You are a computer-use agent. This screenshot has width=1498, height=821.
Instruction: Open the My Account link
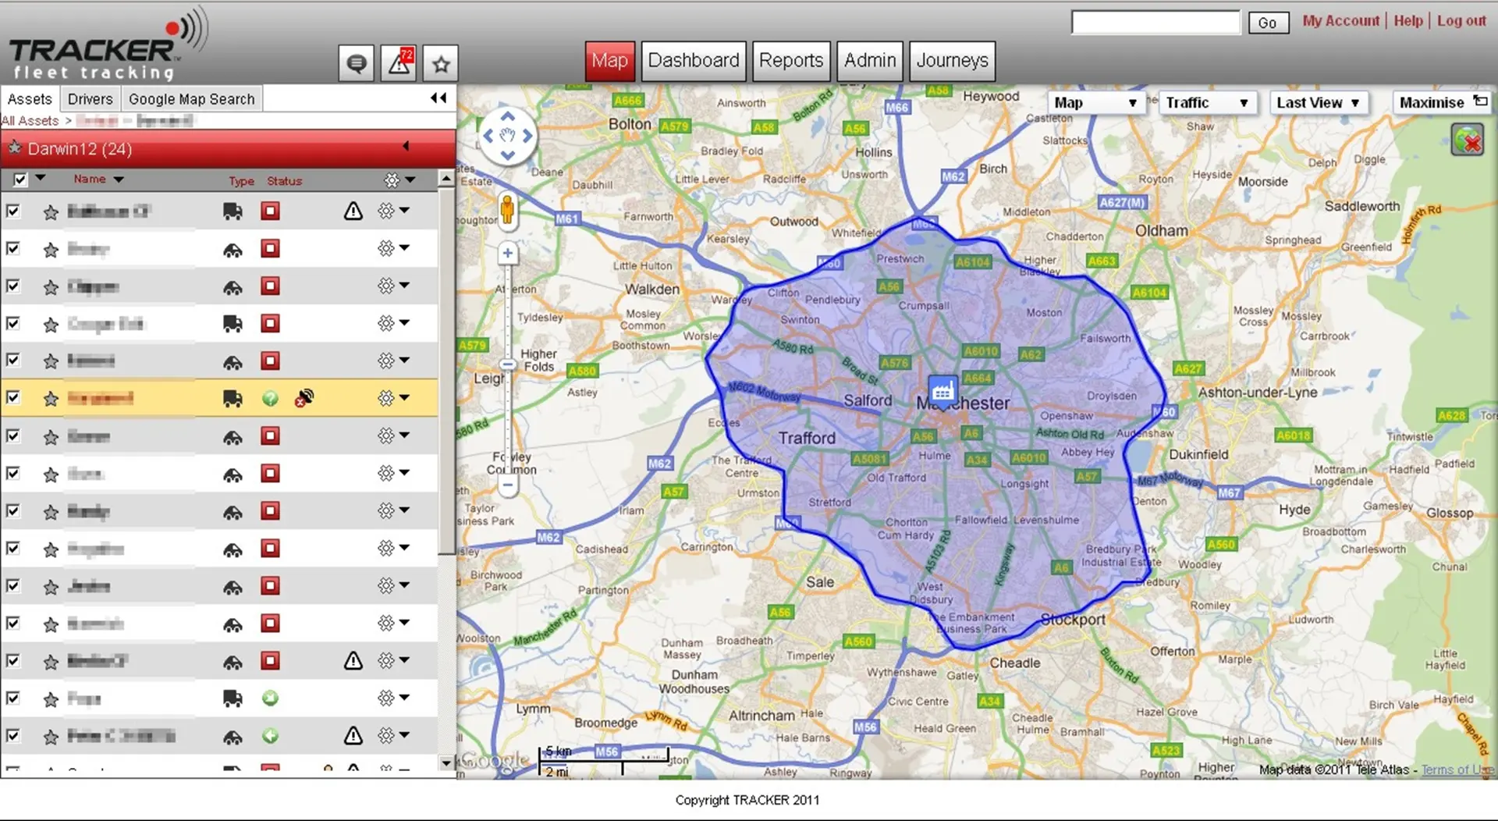(x=1340, y=21)
